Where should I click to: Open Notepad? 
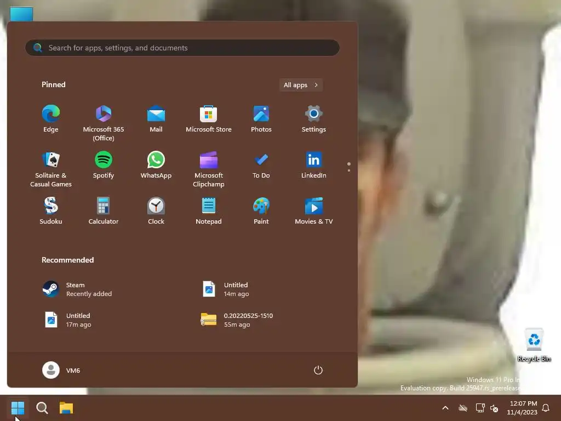[x=209, y=211]
